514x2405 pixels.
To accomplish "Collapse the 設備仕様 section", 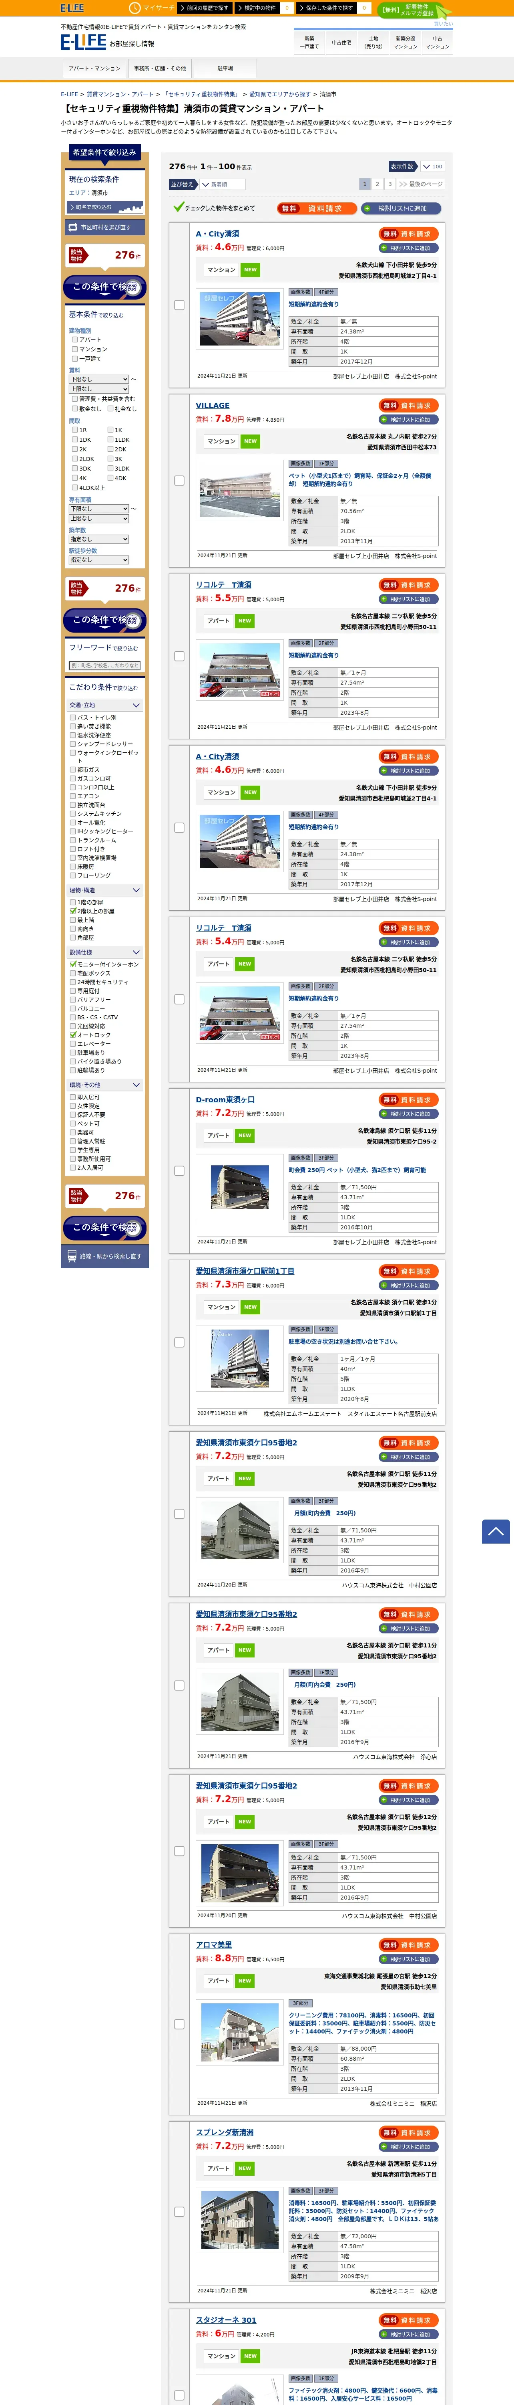I will tap(104, 952).
